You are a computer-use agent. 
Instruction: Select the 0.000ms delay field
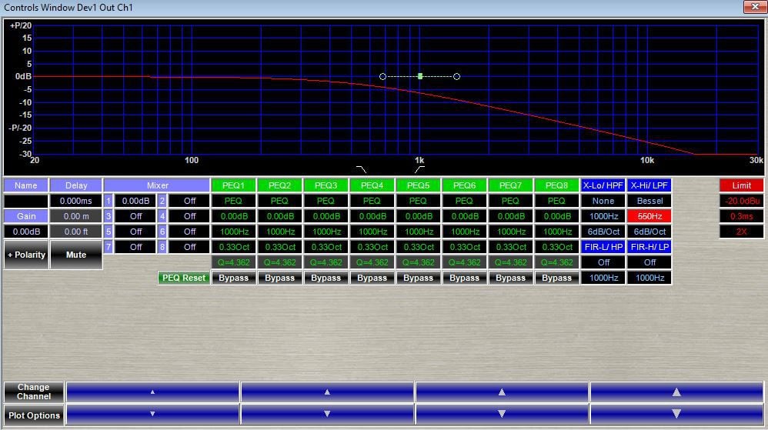[76, 201]
